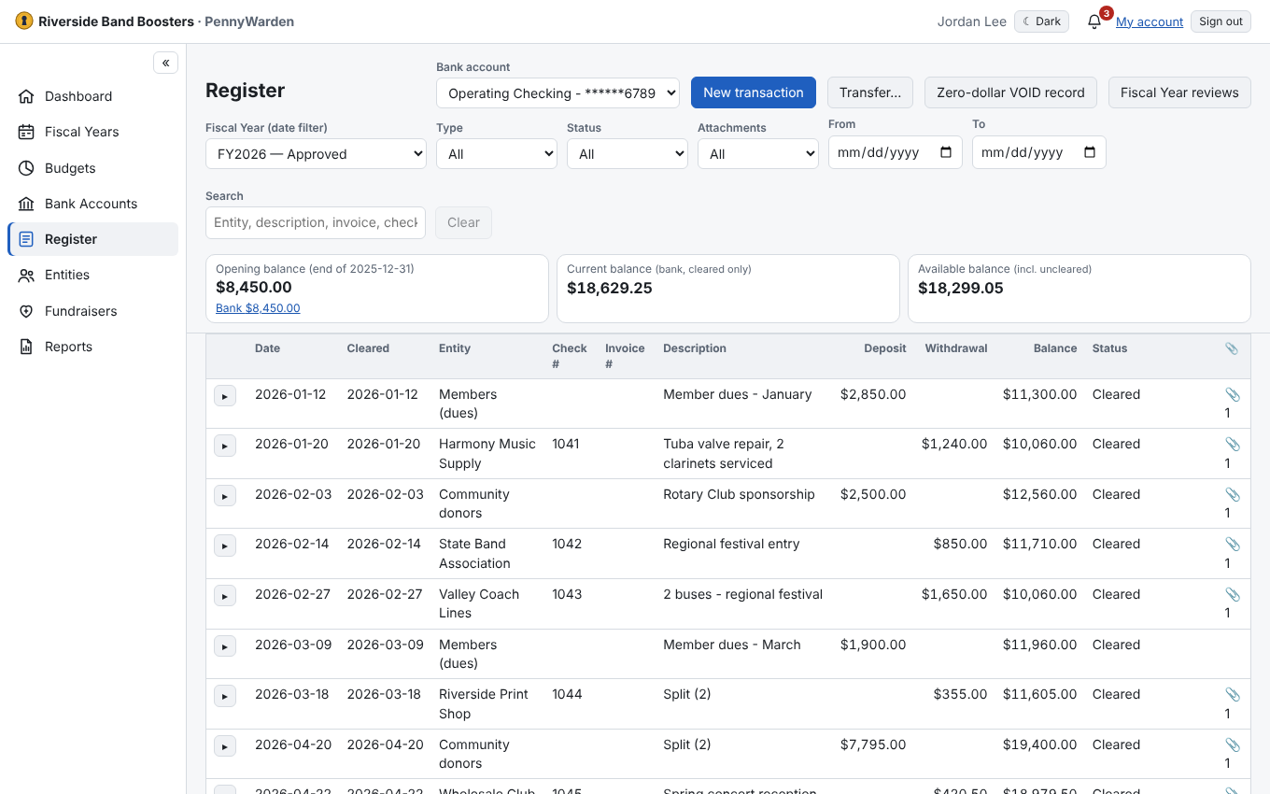The image size is (1270, 794).
Task: Open Reports in the sidebar
Action: pos(92,347)
